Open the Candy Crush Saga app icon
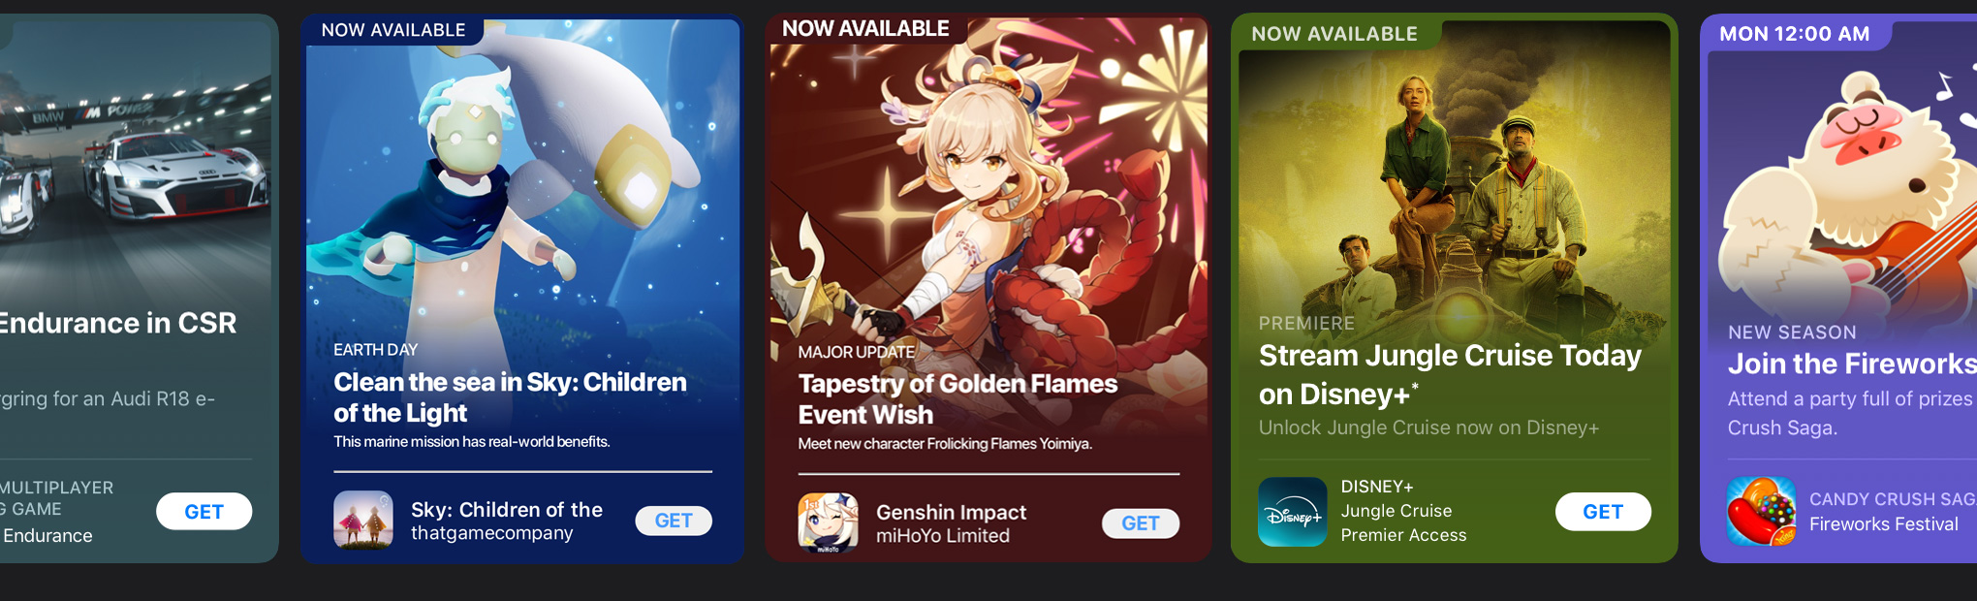Image resolution: width=1977 pixels, height=601 pixels. (1761, 512)
